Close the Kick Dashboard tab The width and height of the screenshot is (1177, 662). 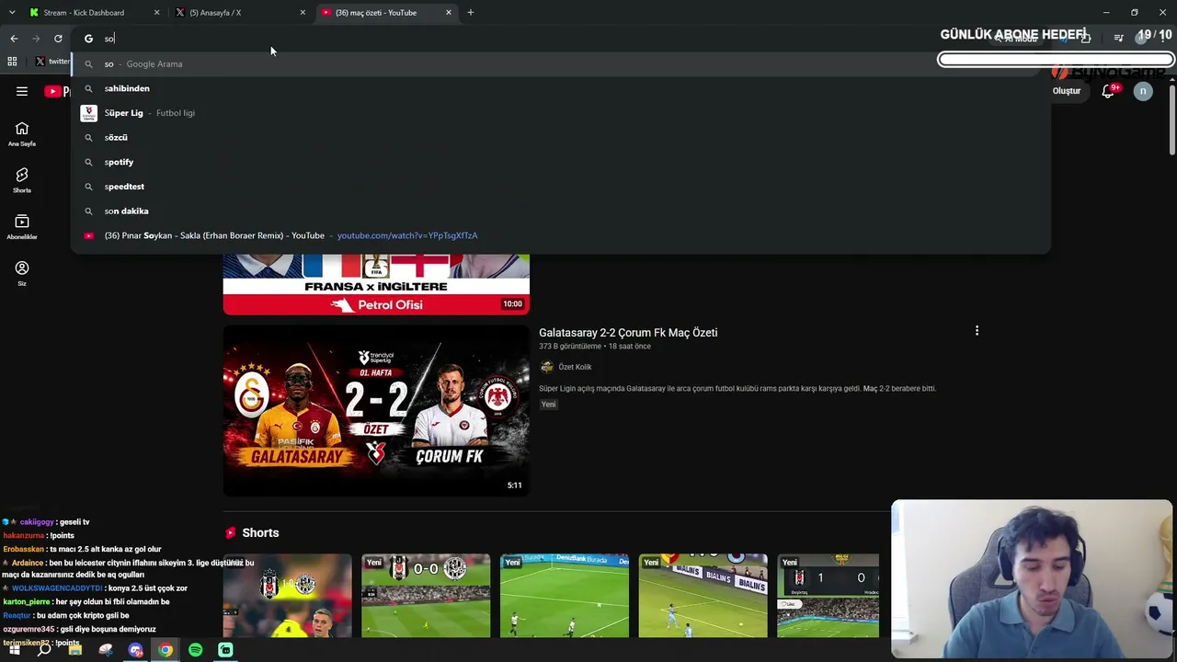pyautogui.click(x=156, y=13)
